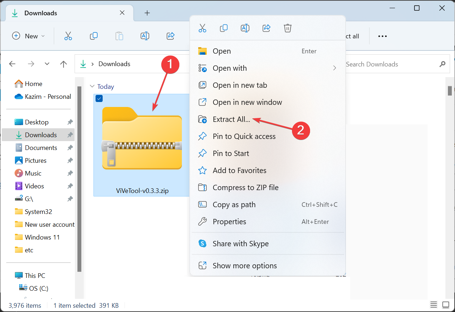
Task: Click the up arrow to parent folder
Action: (x=63, y=64)
